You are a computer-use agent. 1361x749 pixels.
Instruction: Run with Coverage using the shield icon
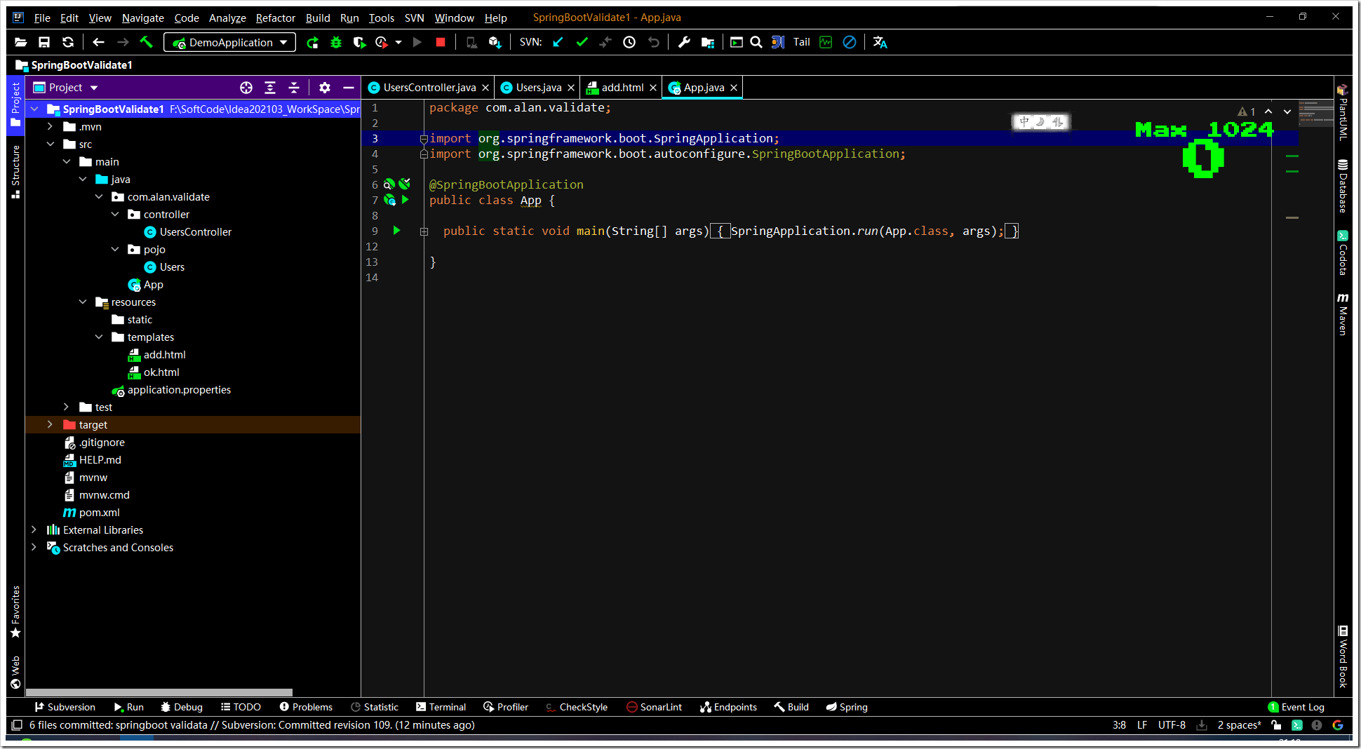(x=359, y=42)
